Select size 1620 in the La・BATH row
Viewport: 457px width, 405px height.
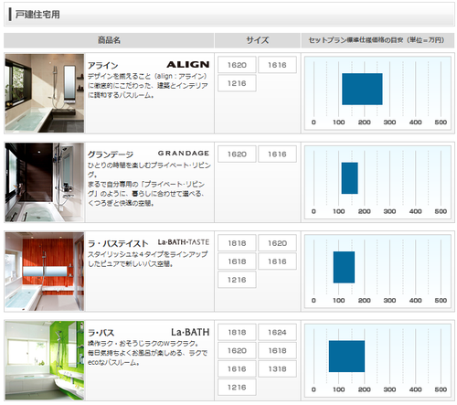click(x=237, y=350)
